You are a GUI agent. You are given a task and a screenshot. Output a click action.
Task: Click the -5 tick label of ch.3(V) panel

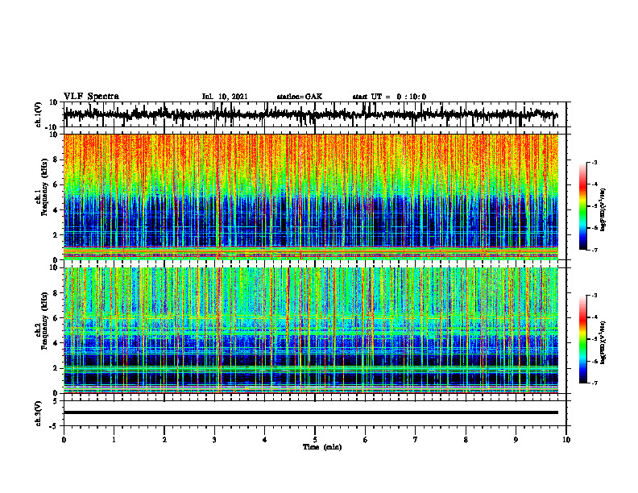(54, 426)
